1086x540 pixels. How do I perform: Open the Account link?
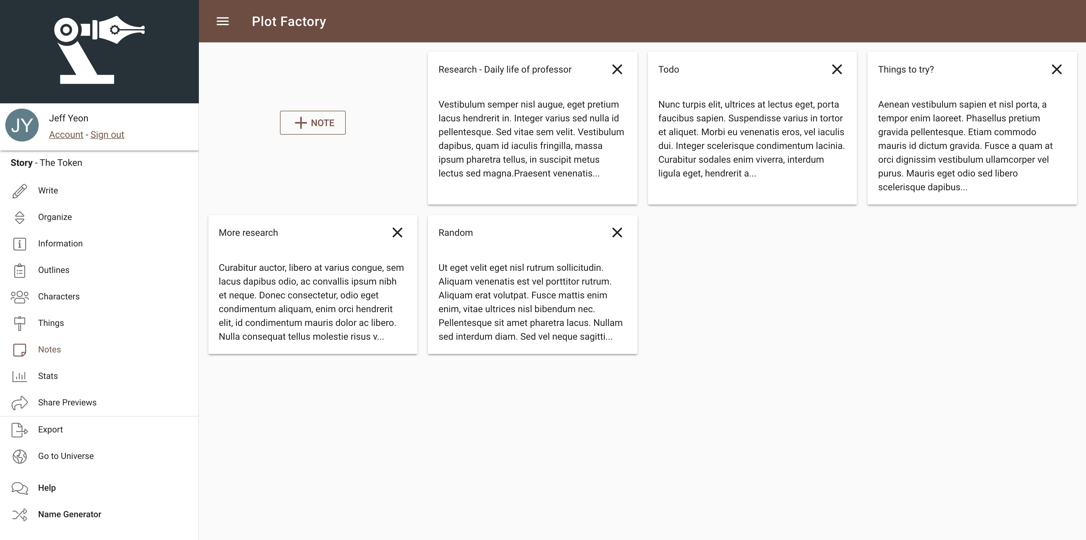pos(66,134)
